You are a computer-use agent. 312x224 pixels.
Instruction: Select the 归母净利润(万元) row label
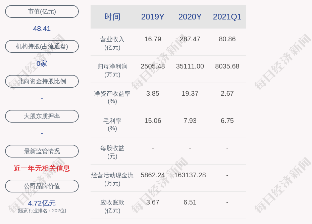[112, 71]
